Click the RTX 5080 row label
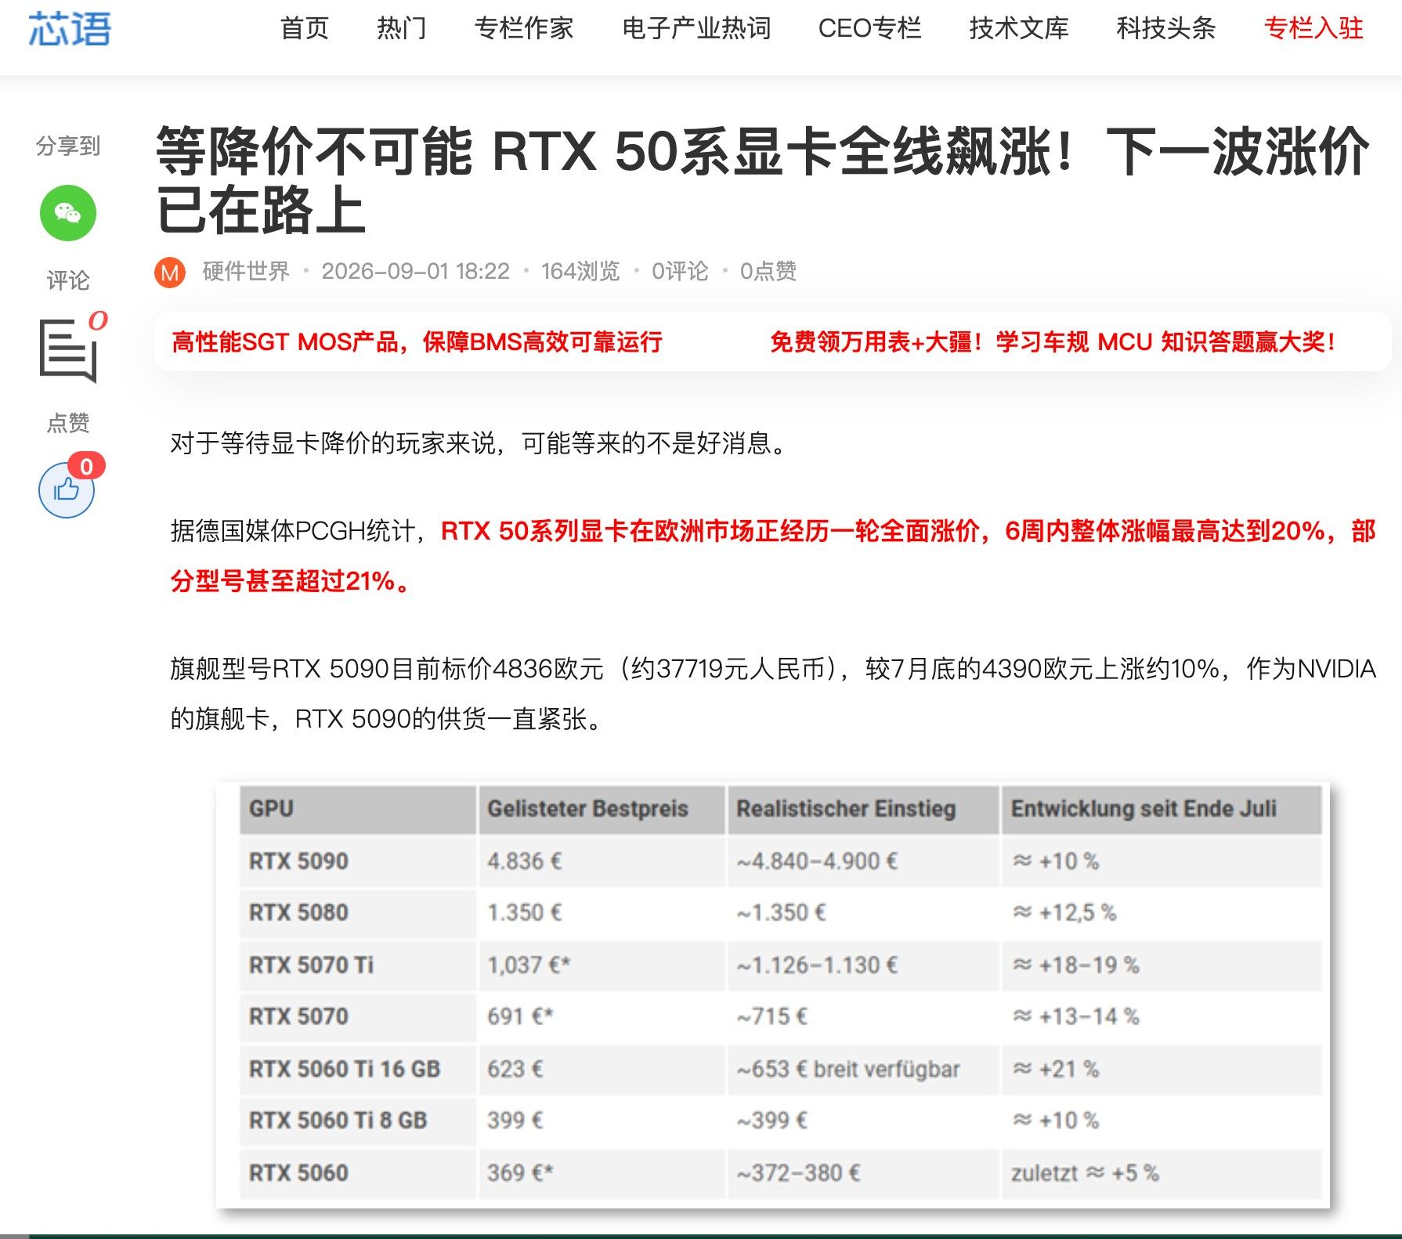The image size is (1402, 1239). click(x=298, y=912)
